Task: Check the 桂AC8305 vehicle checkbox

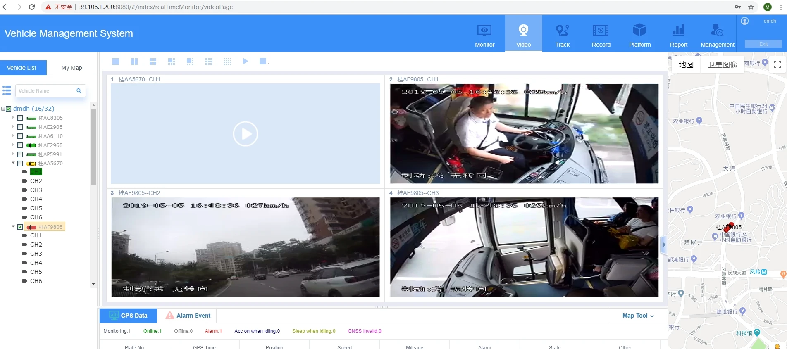Action: coord(20,118)
